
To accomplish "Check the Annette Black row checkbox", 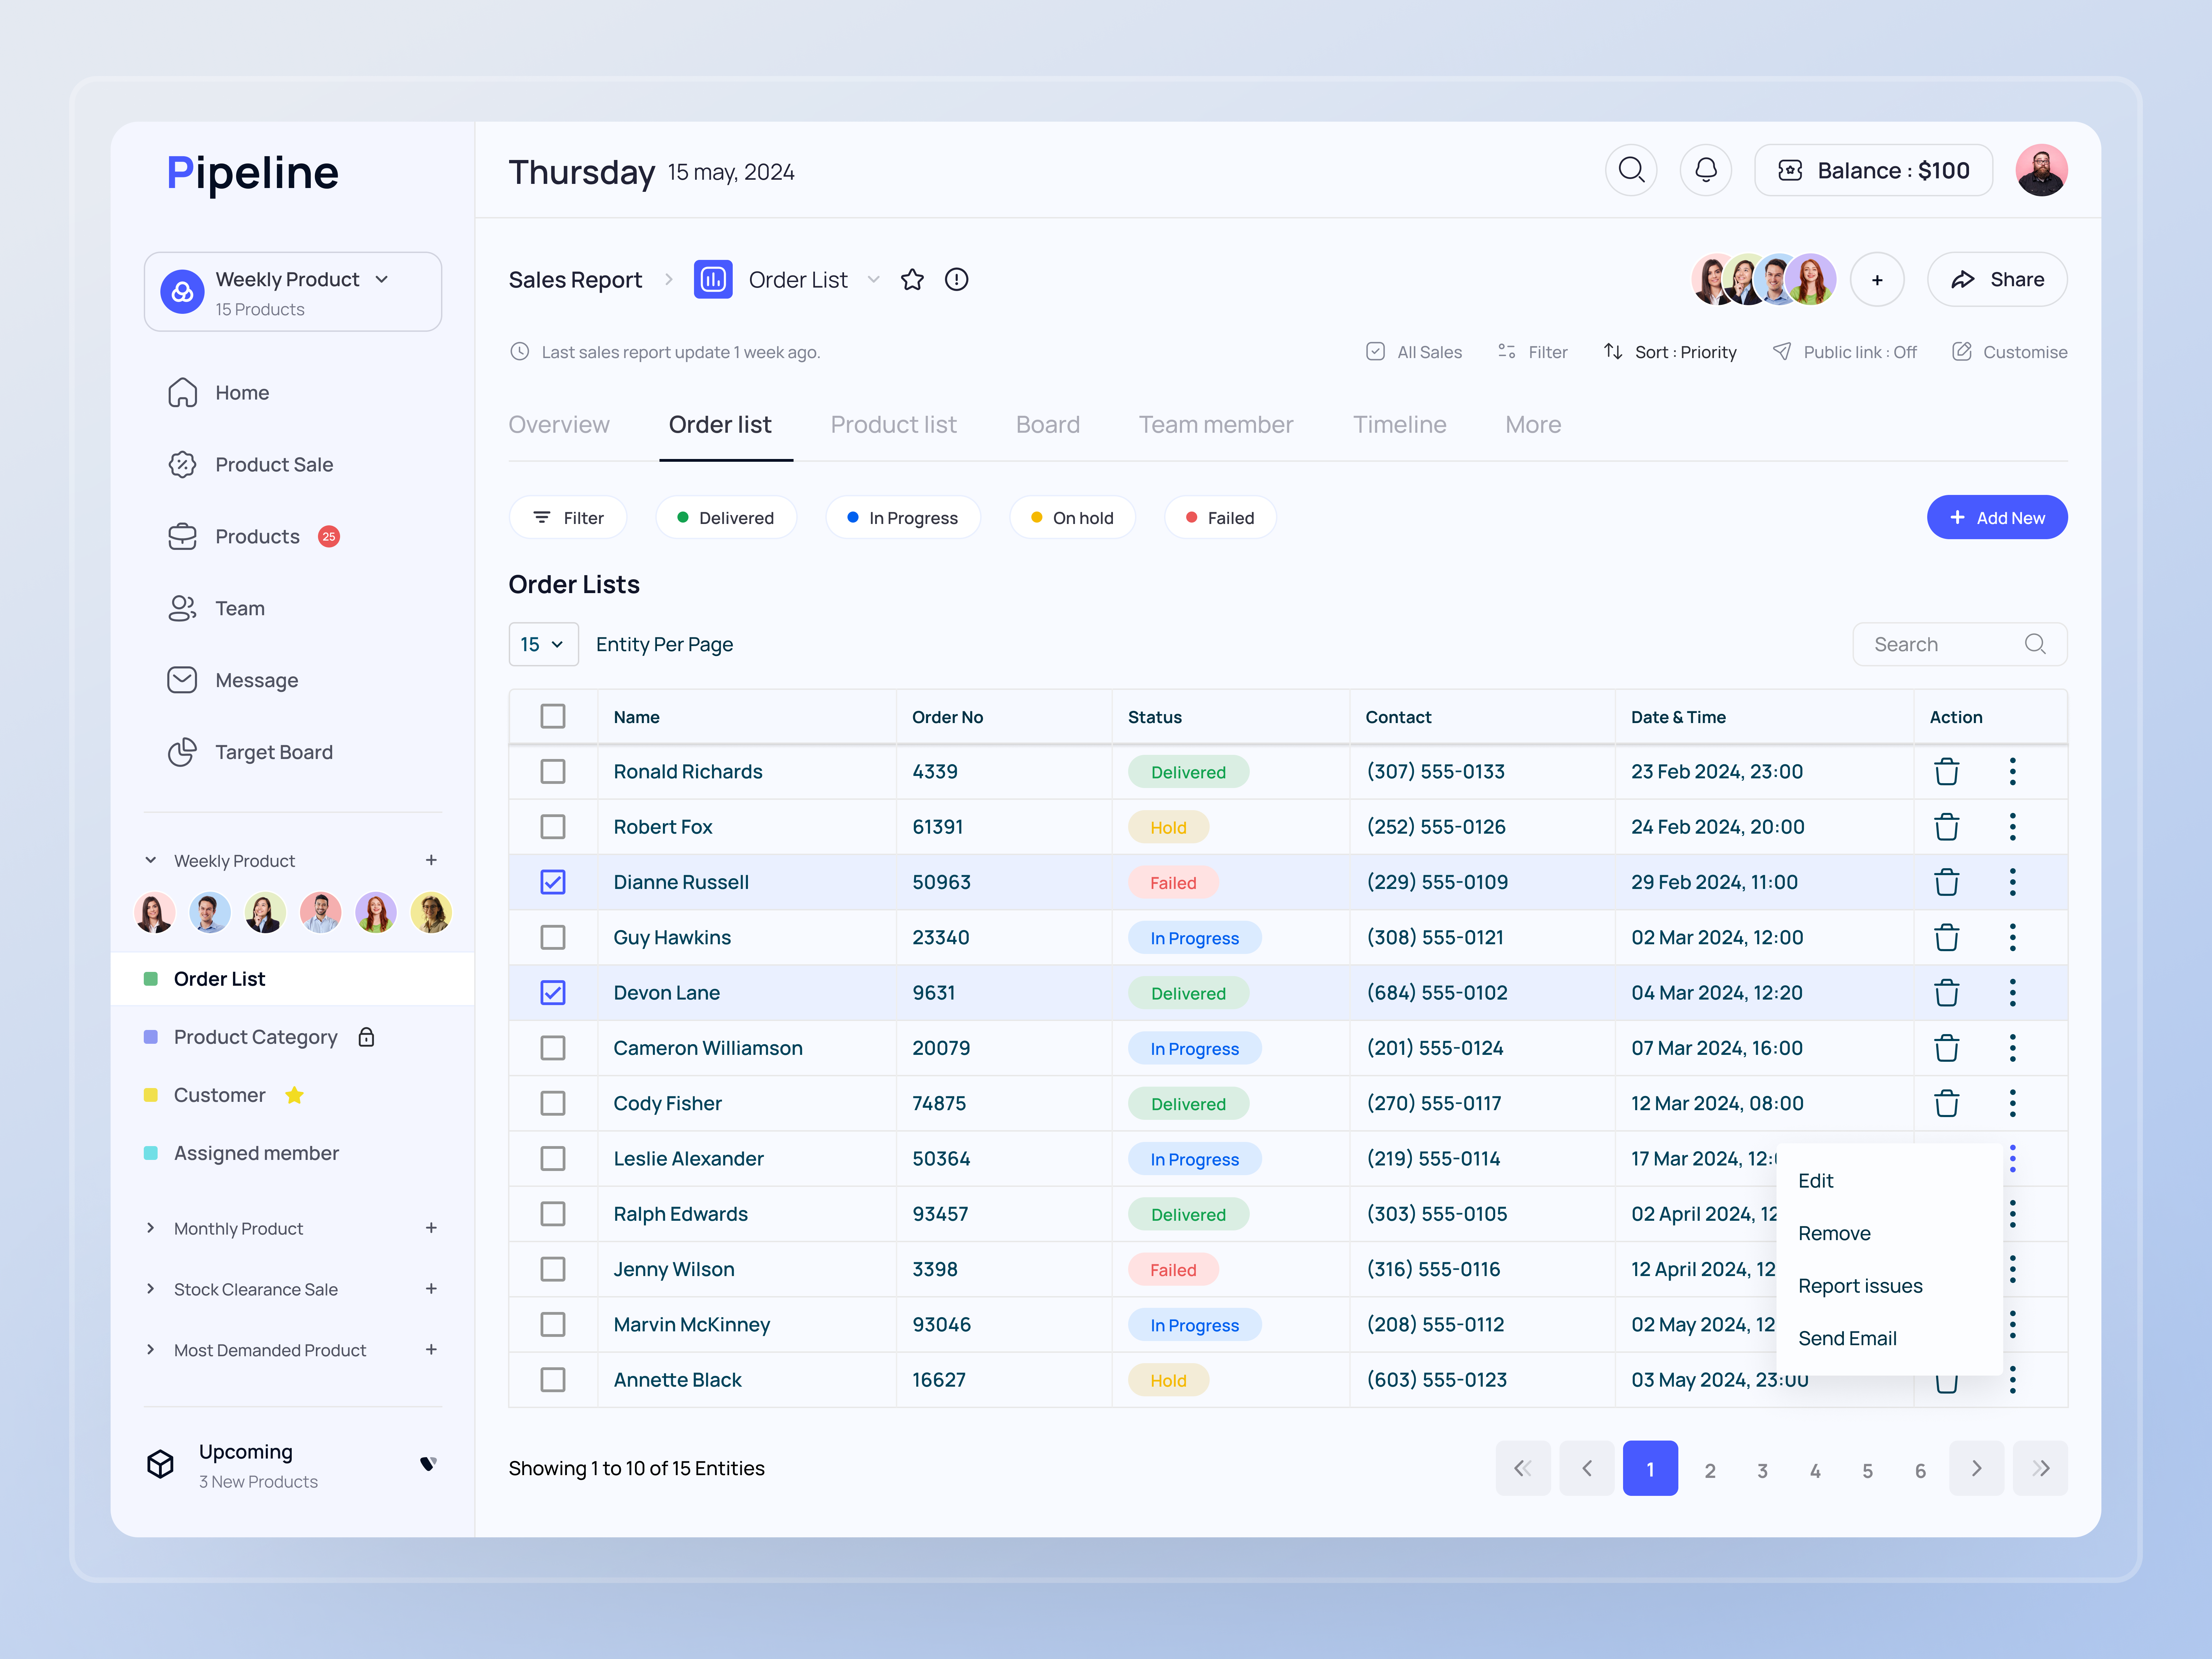I will 553,1380.
